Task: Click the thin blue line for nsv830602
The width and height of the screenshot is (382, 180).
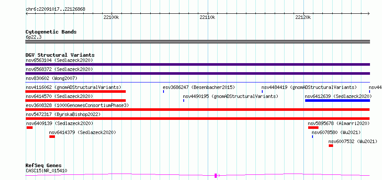Action: (x=197, y=82)
